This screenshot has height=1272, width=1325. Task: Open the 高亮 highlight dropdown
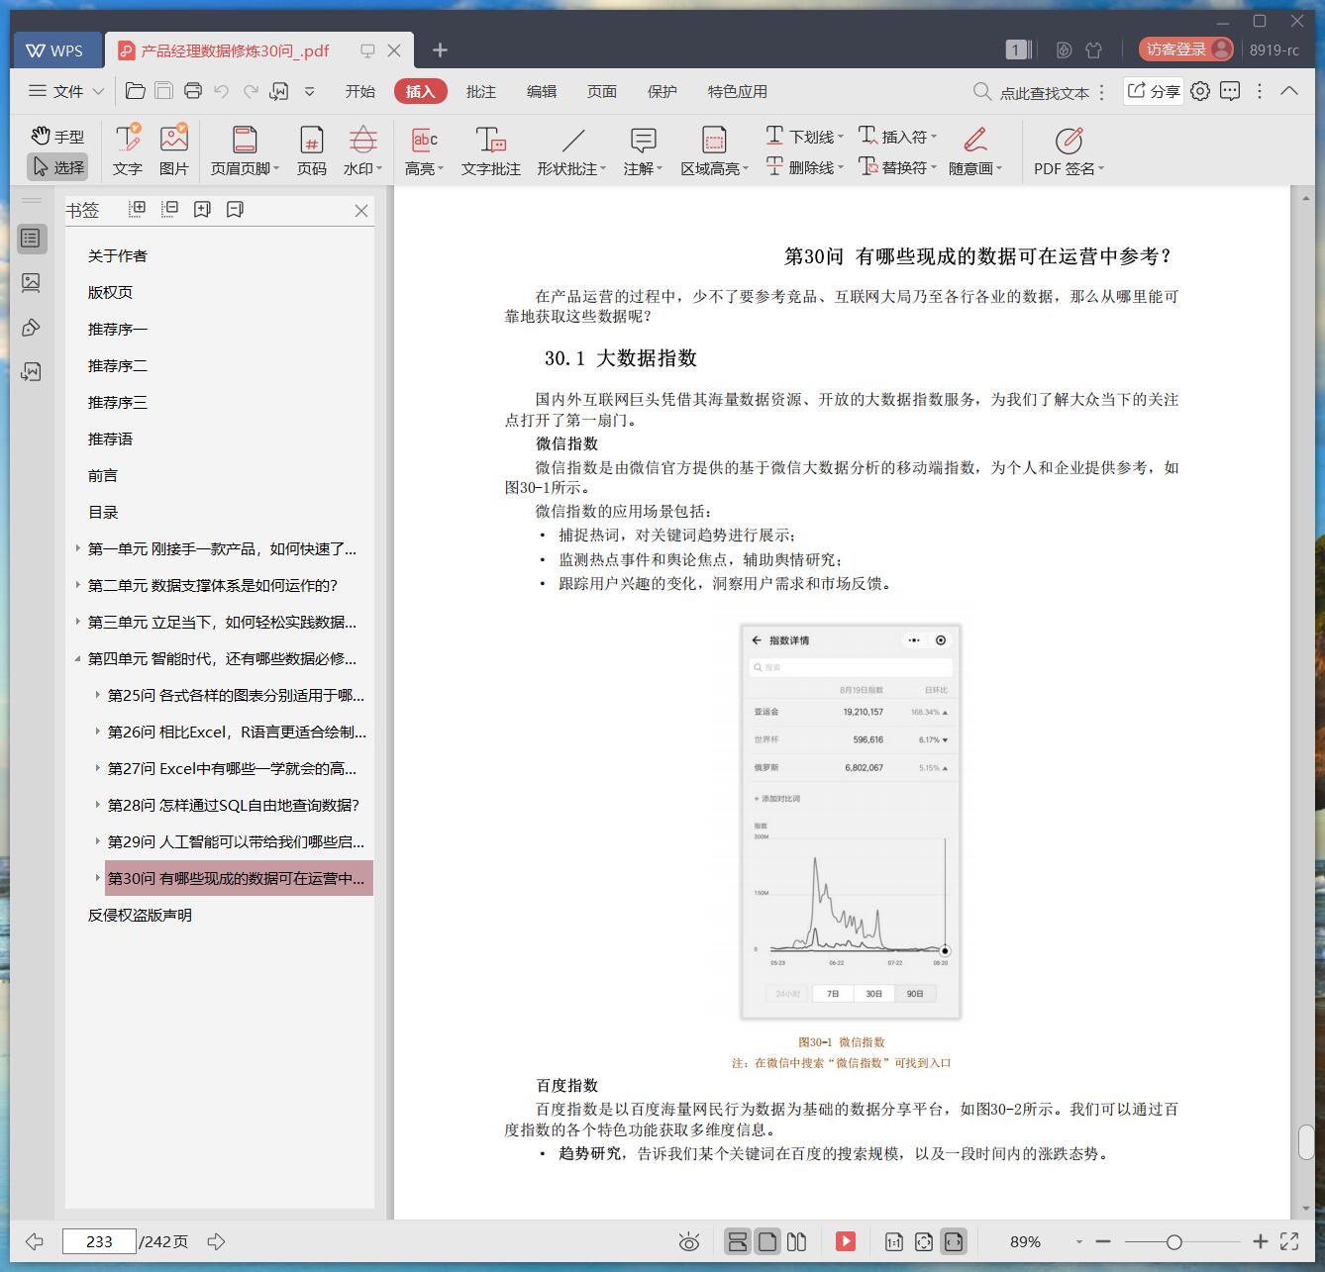(424, 150)
